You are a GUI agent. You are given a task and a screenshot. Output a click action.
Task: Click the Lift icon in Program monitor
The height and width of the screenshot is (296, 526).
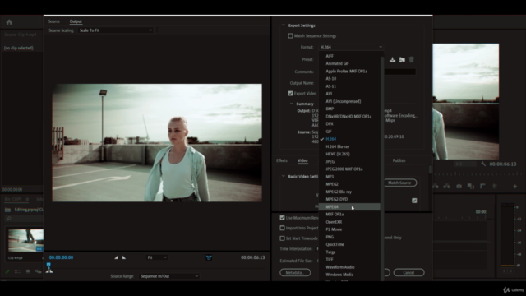point(436,187)
